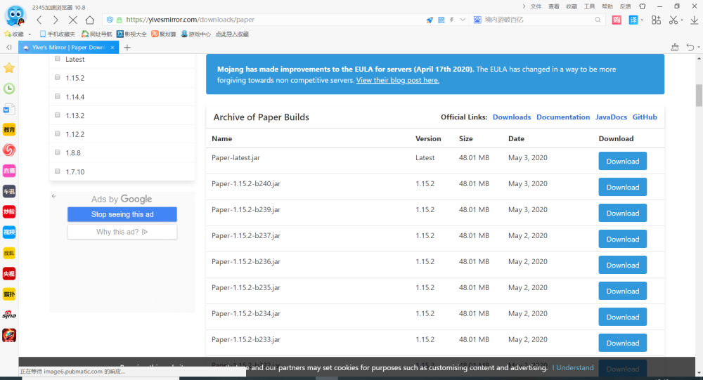Screen dimensions: 703x380
Task: Open the sidebar favorites star icon
Action: click(9, 68)
